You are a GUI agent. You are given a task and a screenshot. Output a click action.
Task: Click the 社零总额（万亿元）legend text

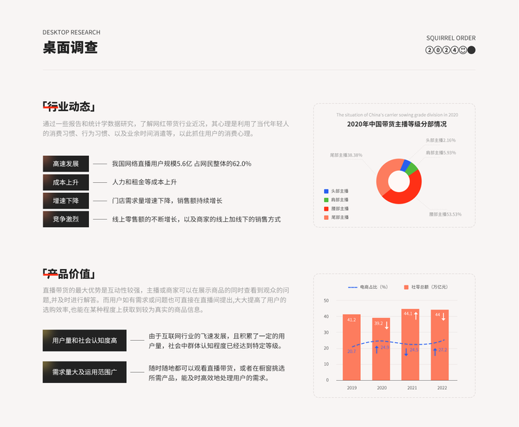429,287
